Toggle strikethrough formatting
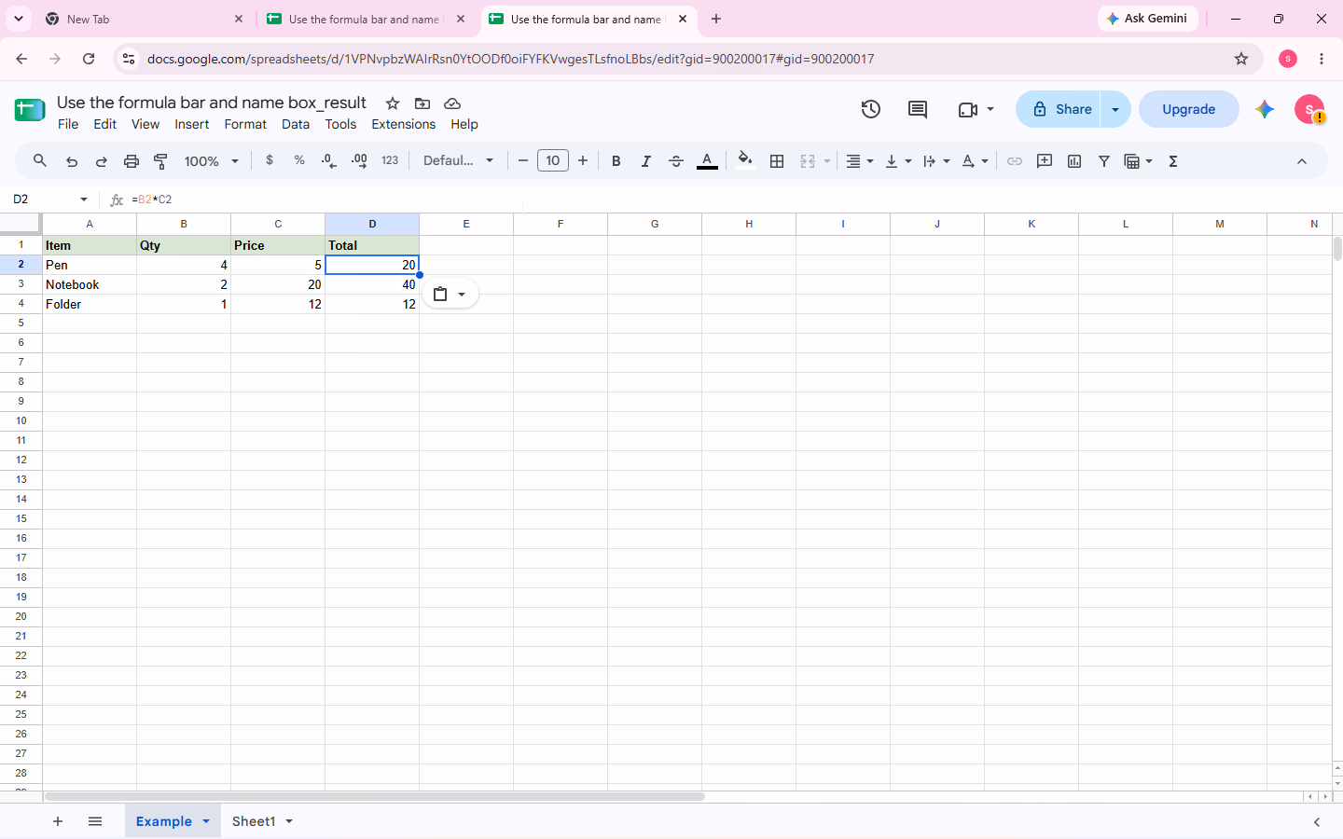1343x839 pixels. tap(675, 161)
